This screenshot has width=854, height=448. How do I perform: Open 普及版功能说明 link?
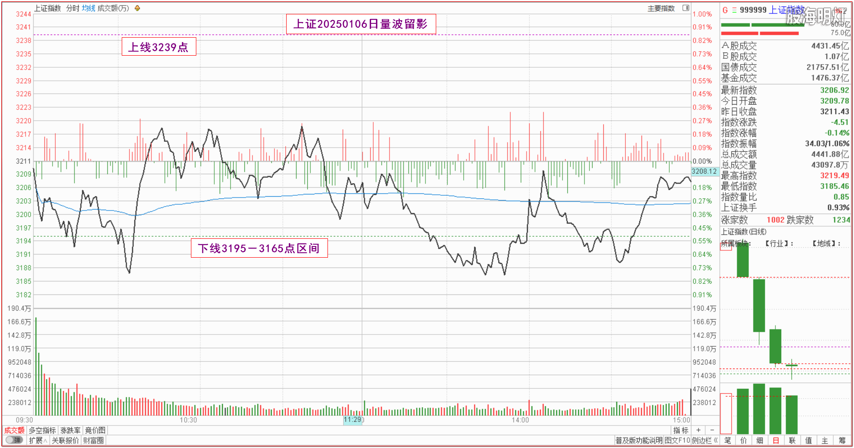(x=639, y=440)
